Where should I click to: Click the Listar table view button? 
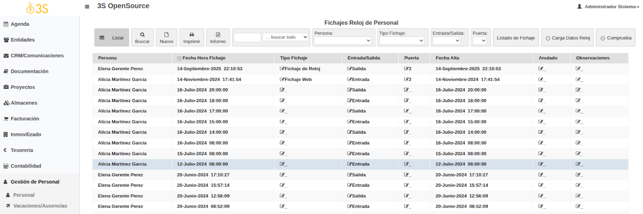[111, 38]
